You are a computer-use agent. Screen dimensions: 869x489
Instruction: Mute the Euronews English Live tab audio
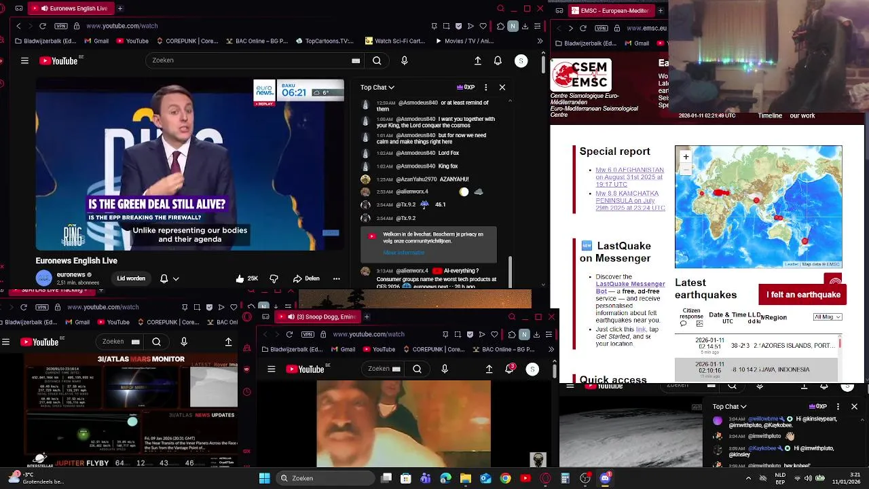coord(44,8)
